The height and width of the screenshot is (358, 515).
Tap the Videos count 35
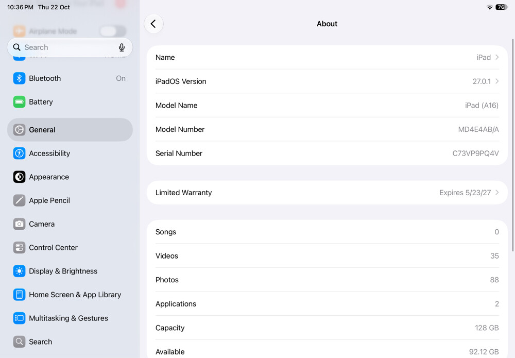coord(494,256)
